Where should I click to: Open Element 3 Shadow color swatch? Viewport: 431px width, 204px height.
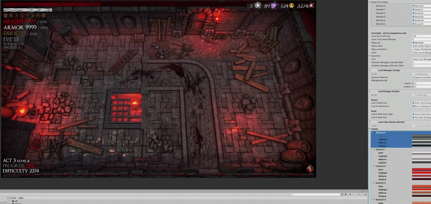tap(421, 196)
